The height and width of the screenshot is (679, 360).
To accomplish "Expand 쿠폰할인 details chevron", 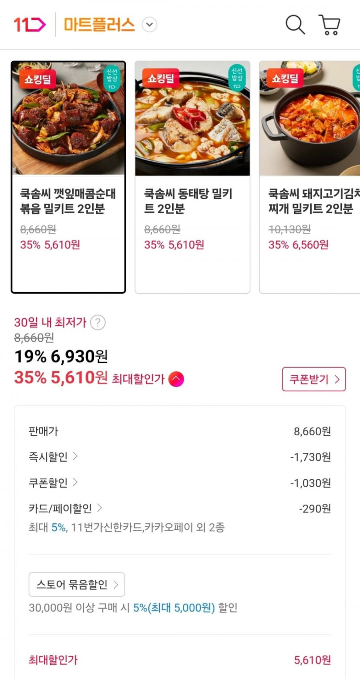I will tap(75, 482).
